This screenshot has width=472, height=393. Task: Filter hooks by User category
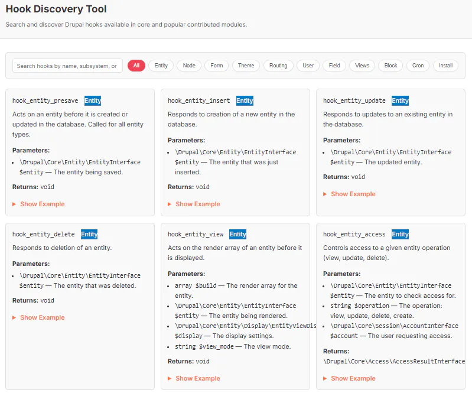[x=308, y=66]
